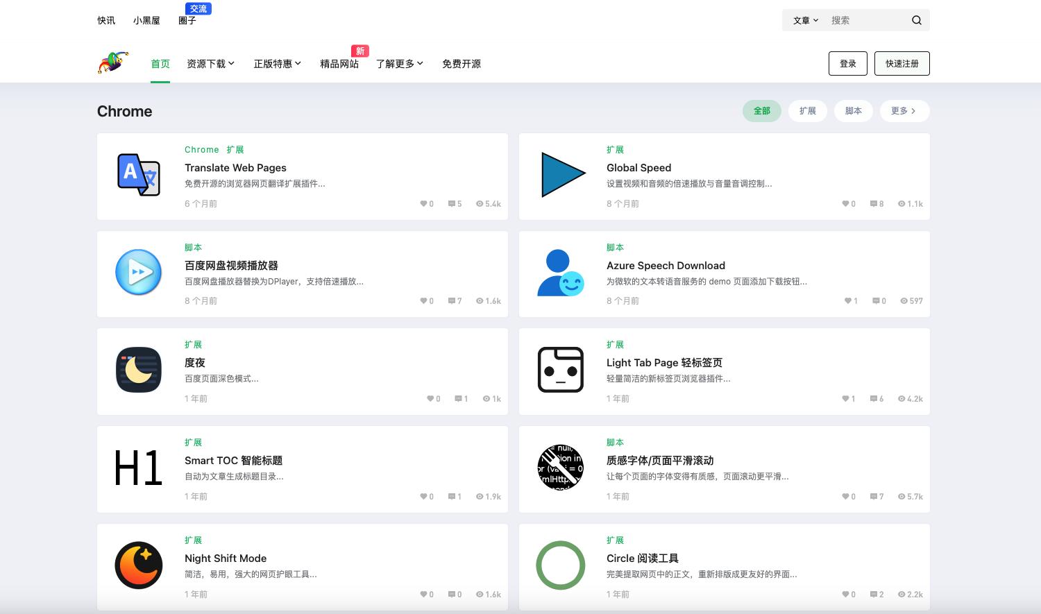Expand the 正版特惠 dropdown menu
The image size is (1041, 614).
pos(278,64)
